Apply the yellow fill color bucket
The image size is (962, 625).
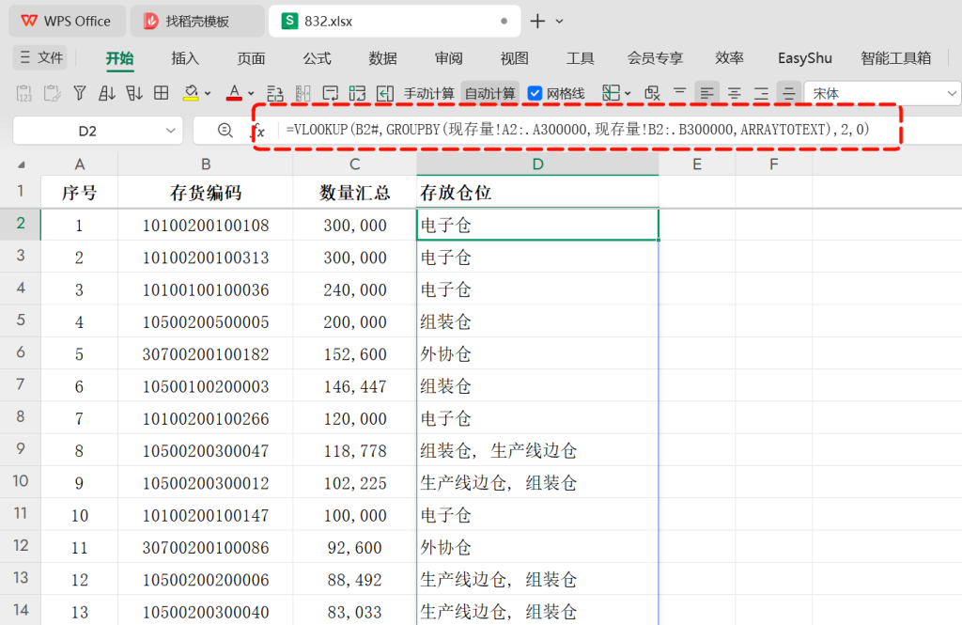pos(191,93)
